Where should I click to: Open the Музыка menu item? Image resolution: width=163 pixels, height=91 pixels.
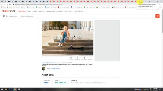coord(35,11)
